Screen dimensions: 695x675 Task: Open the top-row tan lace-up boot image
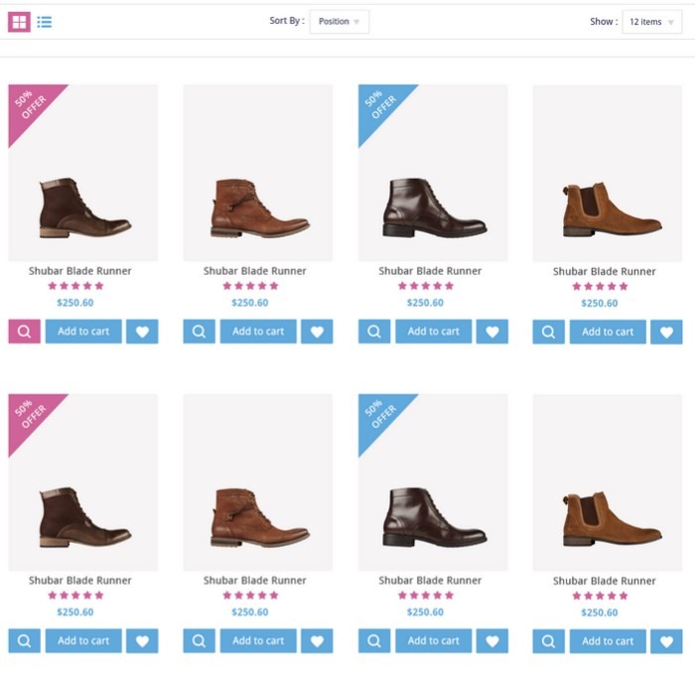click(x=258, y=173)
